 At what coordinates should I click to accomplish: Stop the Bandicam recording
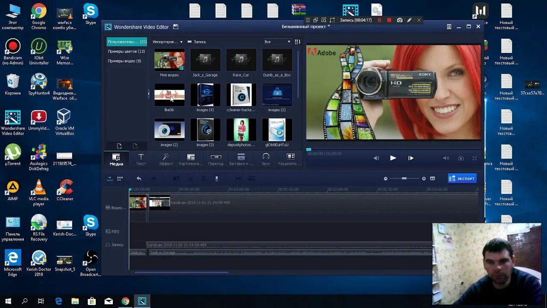(x=389, y=20)
